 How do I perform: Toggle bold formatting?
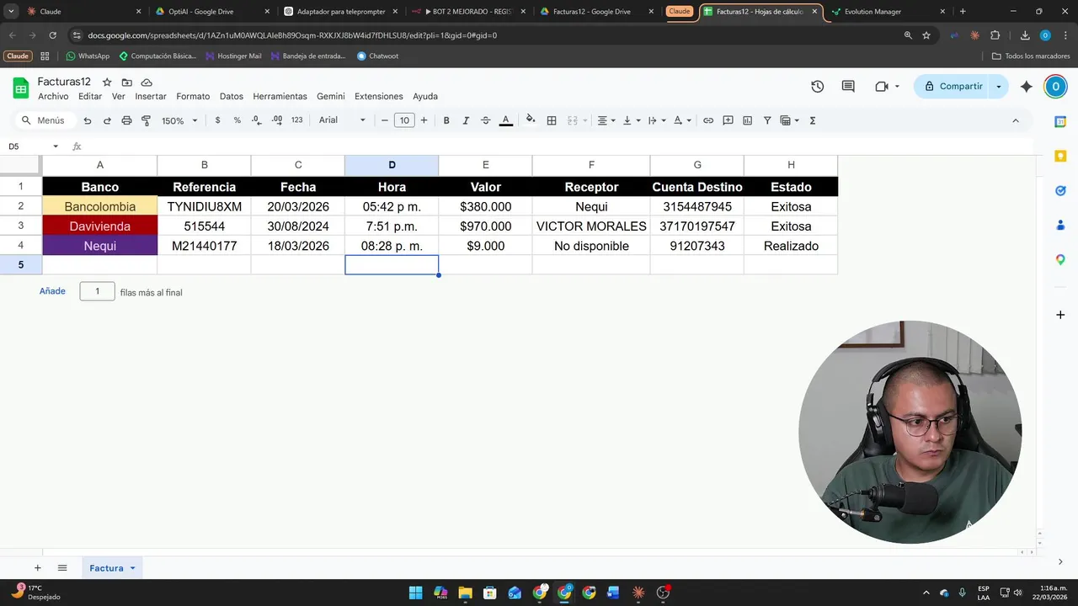pyautogui.click(x=446, y=120)
